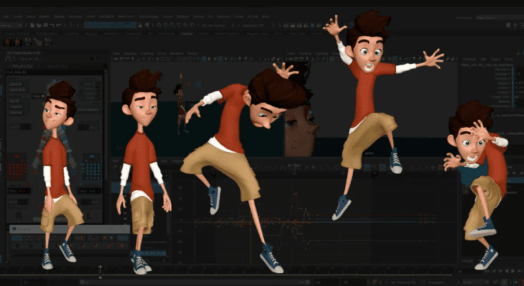Viewport: 524px width, 286px height.
Task: Open the Show menu in Channel Box
Action: coord(508,59)
